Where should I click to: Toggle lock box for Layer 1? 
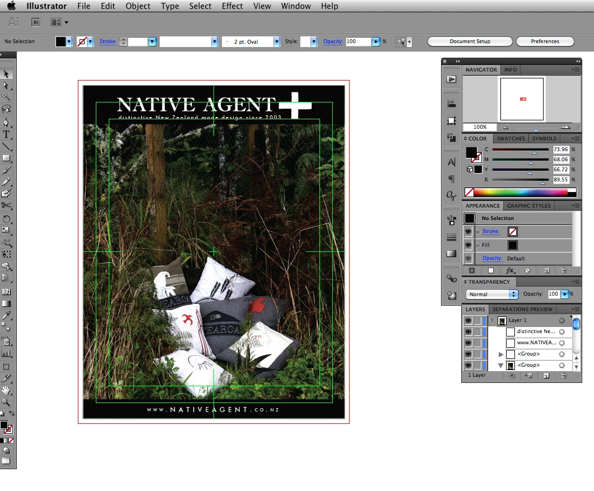pyautogui.click(x=477, y=321)
